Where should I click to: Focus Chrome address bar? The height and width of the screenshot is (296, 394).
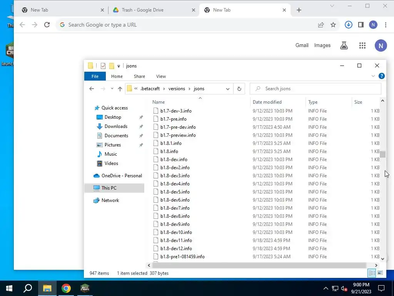186,25
